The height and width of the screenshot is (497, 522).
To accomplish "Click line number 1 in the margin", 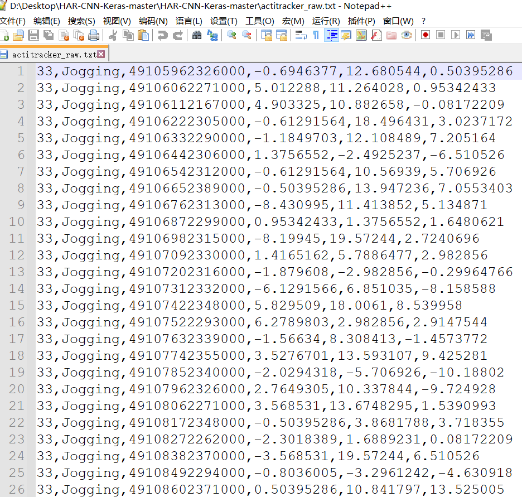I will coord(21,71).
